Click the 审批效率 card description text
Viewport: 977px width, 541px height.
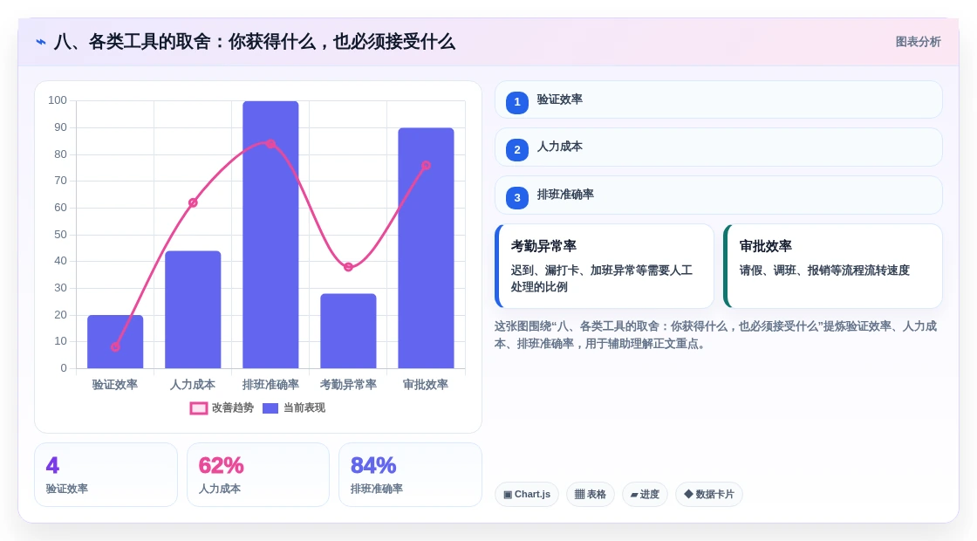tap(824, 270)
